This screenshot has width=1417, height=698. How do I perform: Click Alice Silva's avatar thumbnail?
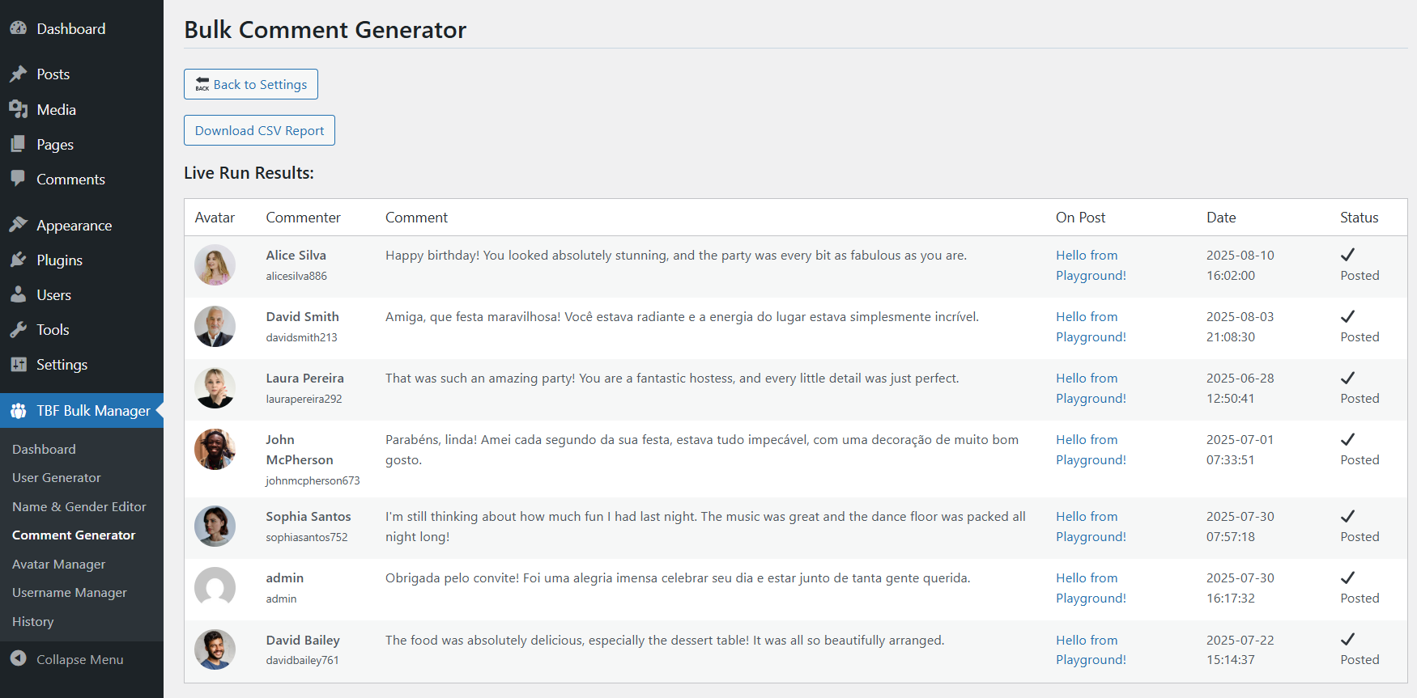pyautogui.click(x=215, y=265)
